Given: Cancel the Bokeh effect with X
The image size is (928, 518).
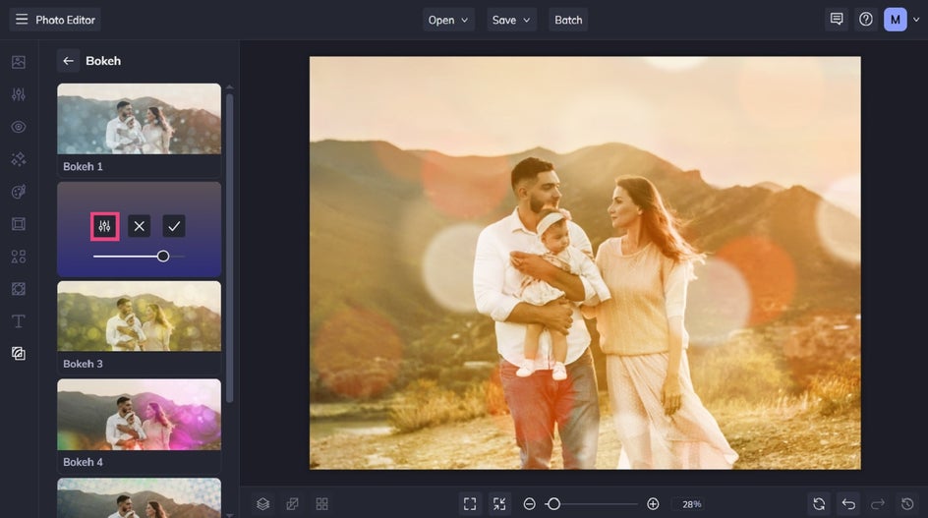Looking at the screenshot, I should click(x=139, y=226).
